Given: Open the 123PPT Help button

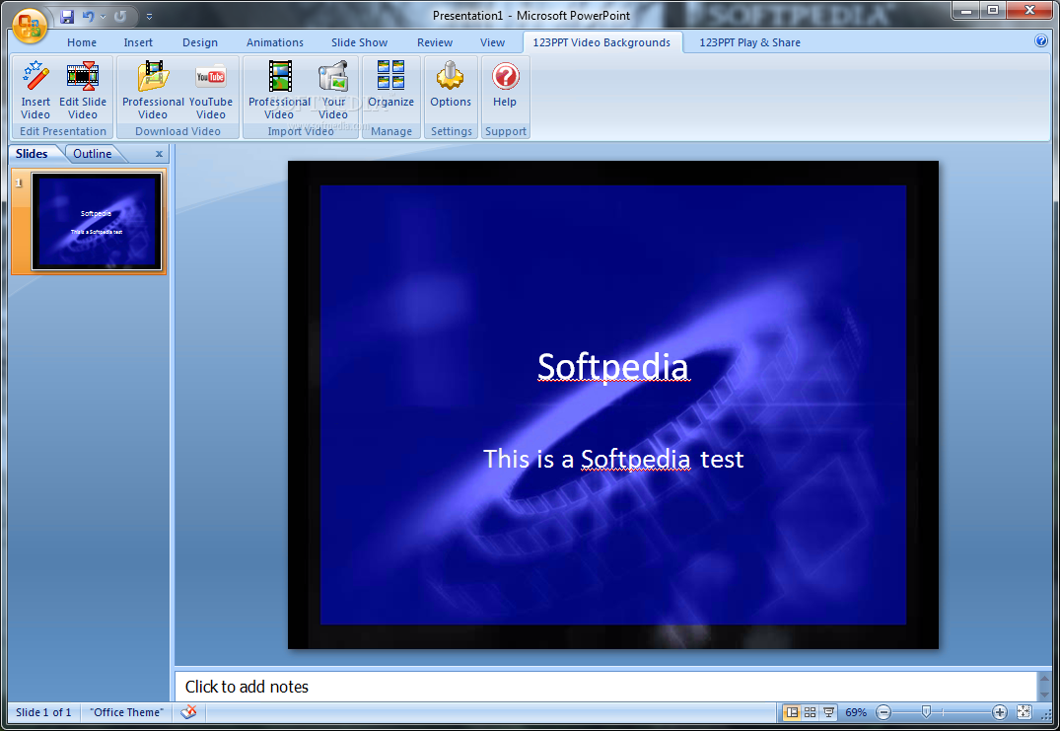Looking at the screenshot, I should point(505,84).
